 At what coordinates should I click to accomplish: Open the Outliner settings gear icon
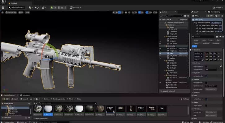pyautogui.click(x=188, y=16)
